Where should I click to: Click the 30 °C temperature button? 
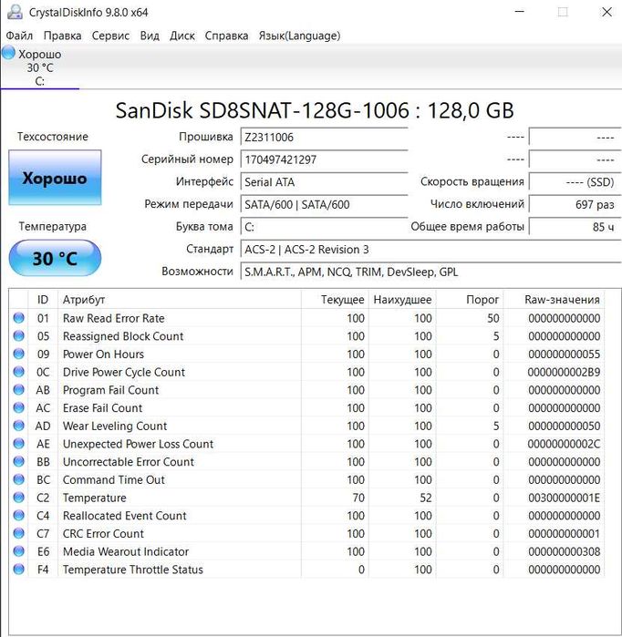coord(55,258)
